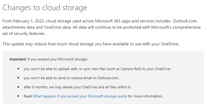207x106 pixels.
Task: Open the 'What happens if you exceed your Microsoft storage quota' link
Action: (80, 96)
